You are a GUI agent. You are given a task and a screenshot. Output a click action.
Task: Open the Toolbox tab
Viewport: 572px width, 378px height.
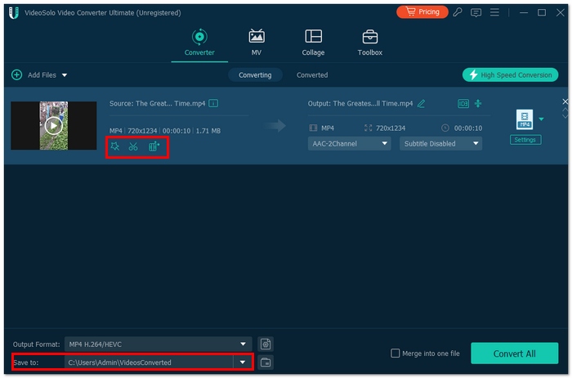tap(369, 43)
